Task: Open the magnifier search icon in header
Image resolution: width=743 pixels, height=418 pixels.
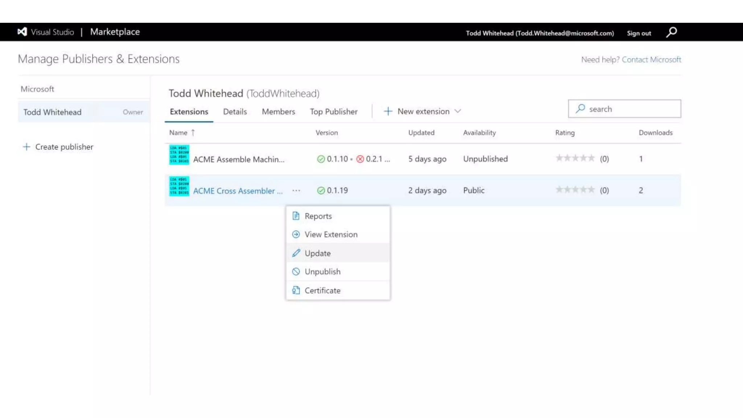Action: [672, 32]
